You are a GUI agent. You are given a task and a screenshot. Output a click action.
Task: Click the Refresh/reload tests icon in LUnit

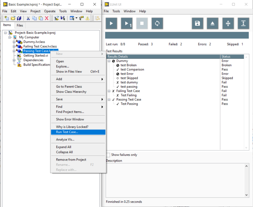coord(157,24)
